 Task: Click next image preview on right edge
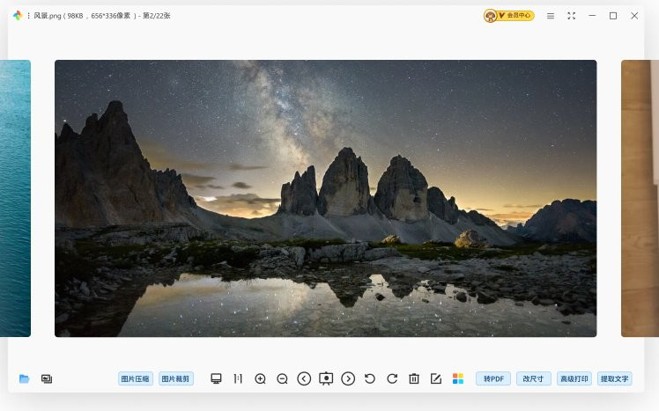pyautogui.click(x=639, y=198)
